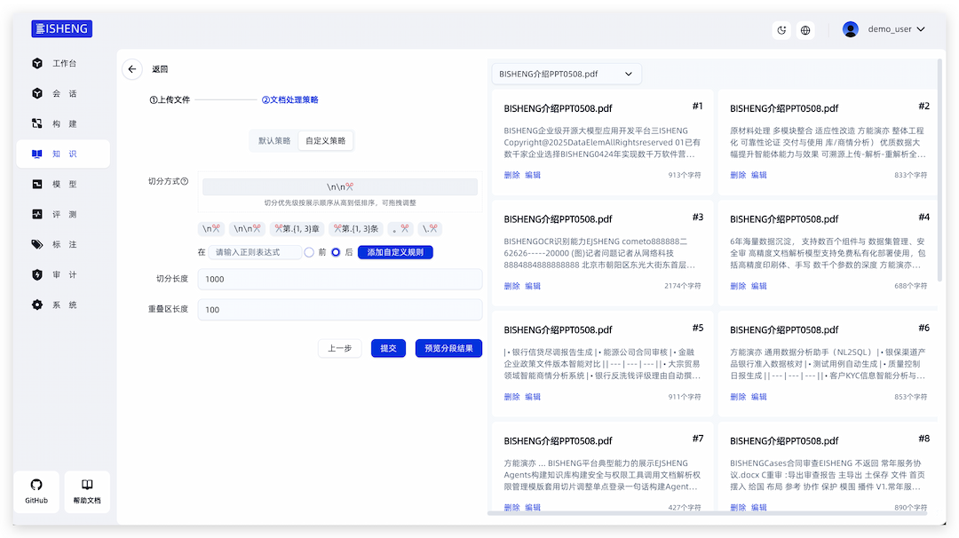Click 添加自定义规则 button
The image size is (959, 538).
395,252
